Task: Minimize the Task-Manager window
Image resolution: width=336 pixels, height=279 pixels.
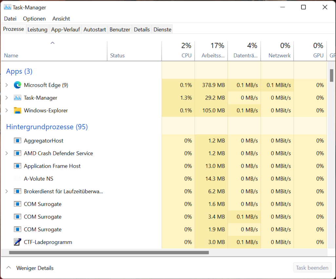Action: (x=283, y=7)
